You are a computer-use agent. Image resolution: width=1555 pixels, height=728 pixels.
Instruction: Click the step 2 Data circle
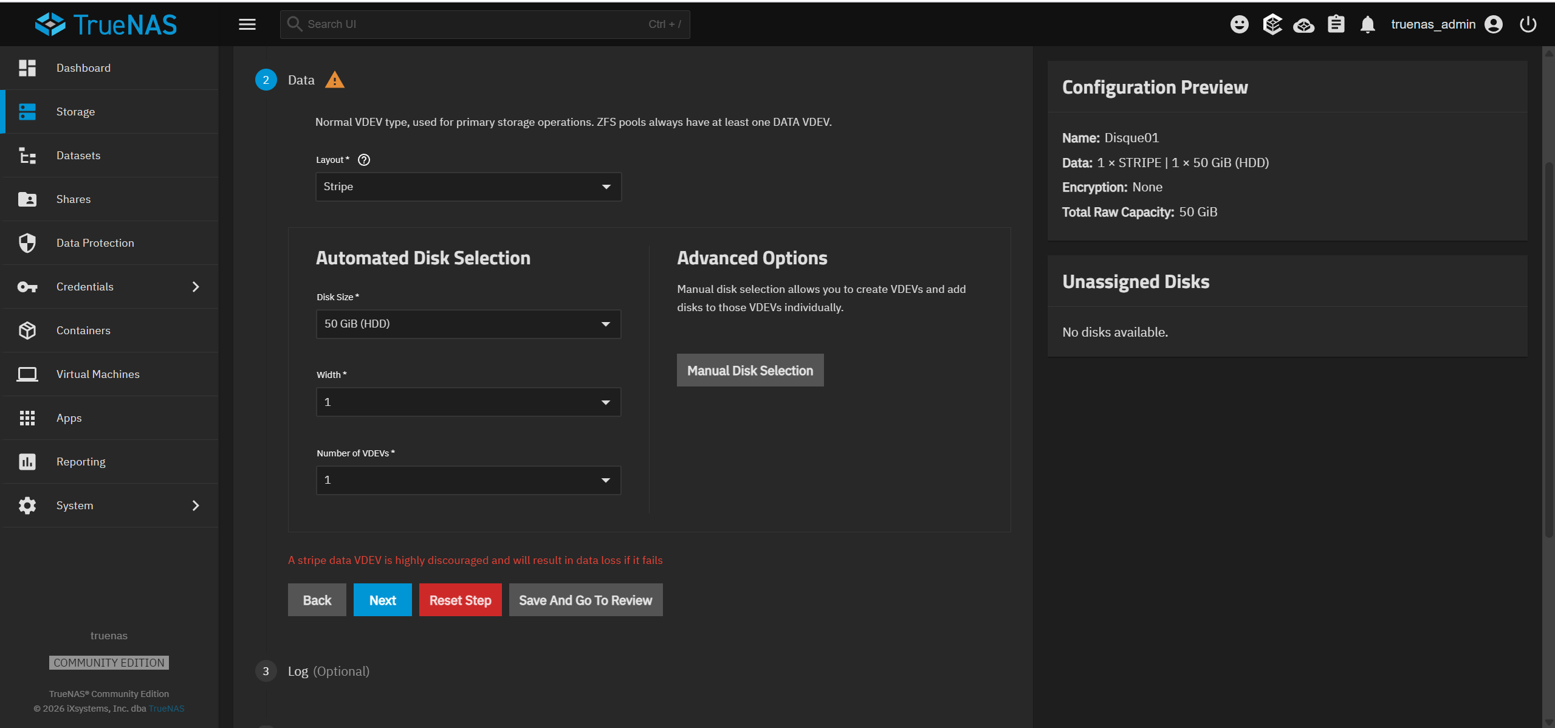[x=266, y=80]
